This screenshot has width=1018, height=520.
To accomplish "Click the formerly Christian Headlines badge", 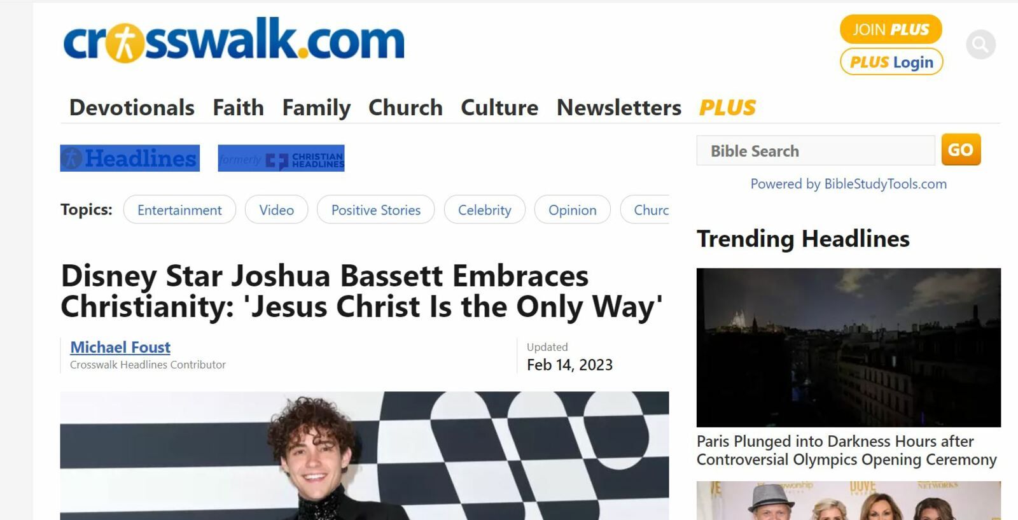I will point(281,158).
